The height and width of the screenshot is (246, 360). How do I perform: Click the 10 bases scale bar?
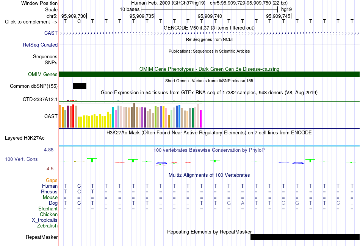210,9
